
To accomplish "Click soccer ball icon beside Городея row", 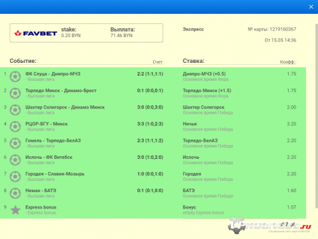I will [x=15, y=177].
